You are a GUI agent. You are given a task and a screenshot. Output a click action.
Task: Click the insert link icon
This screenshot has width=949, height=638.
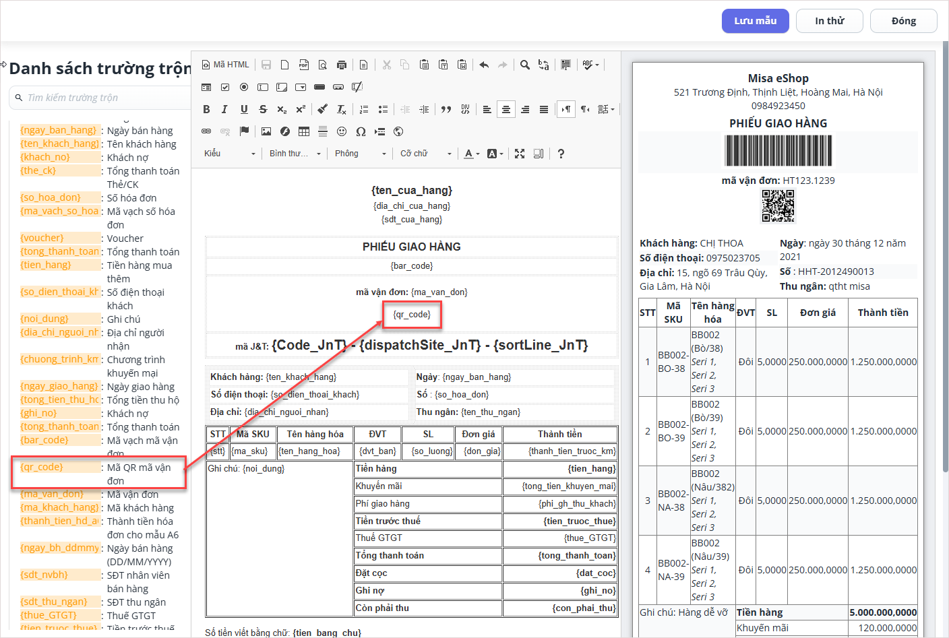click(x=206, y=131)
